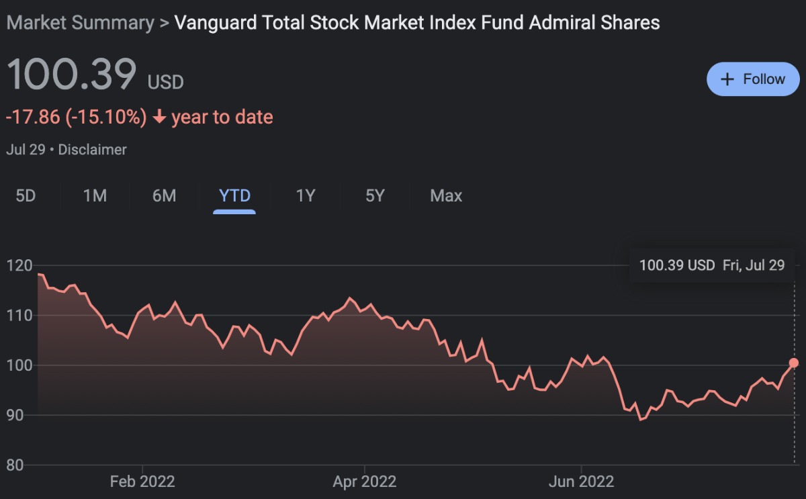
Task: View the 5Y chart range
Action: pyautogui.click(x=375, y=195)
